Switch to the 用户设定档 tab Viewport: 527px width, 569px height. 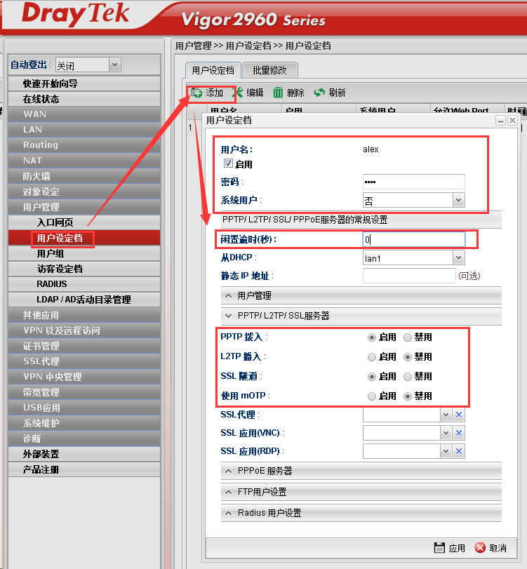[x=213, y=70]
